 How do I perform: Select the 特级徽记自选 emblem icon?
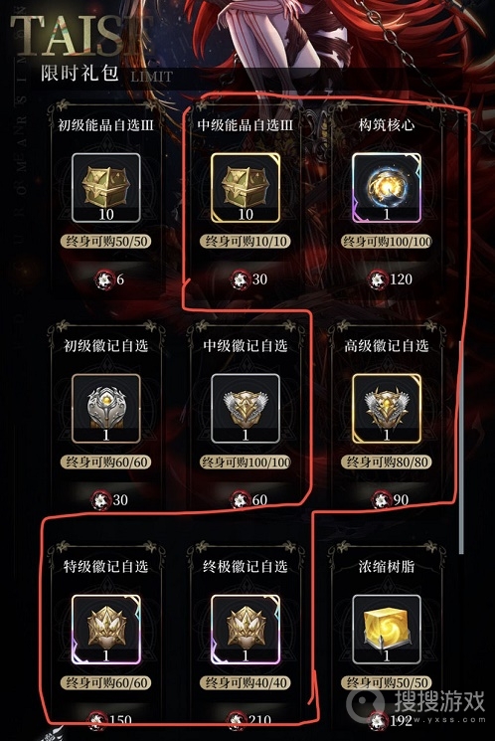tap(105, 630)
